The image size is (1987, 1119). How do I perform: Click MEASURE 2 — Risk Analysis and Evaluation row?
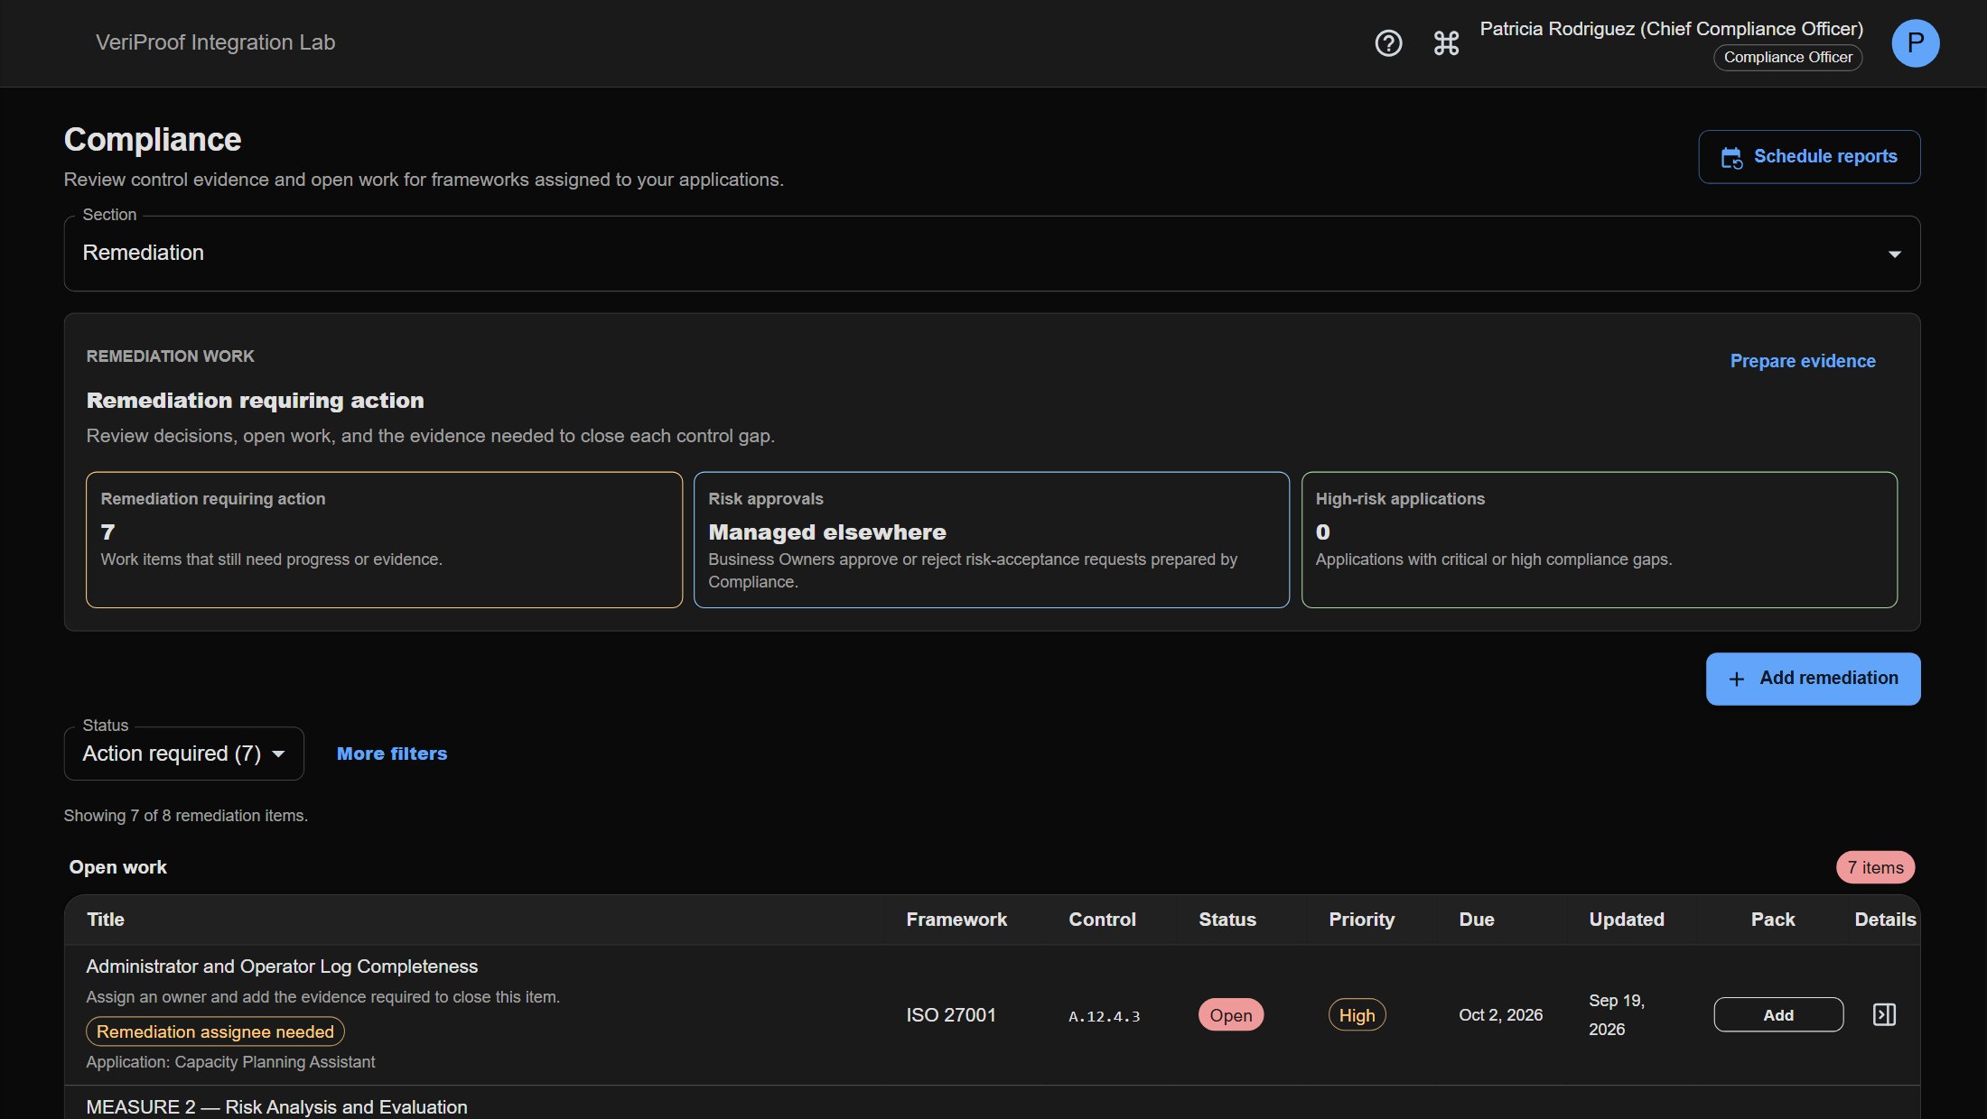[276, 1107]
